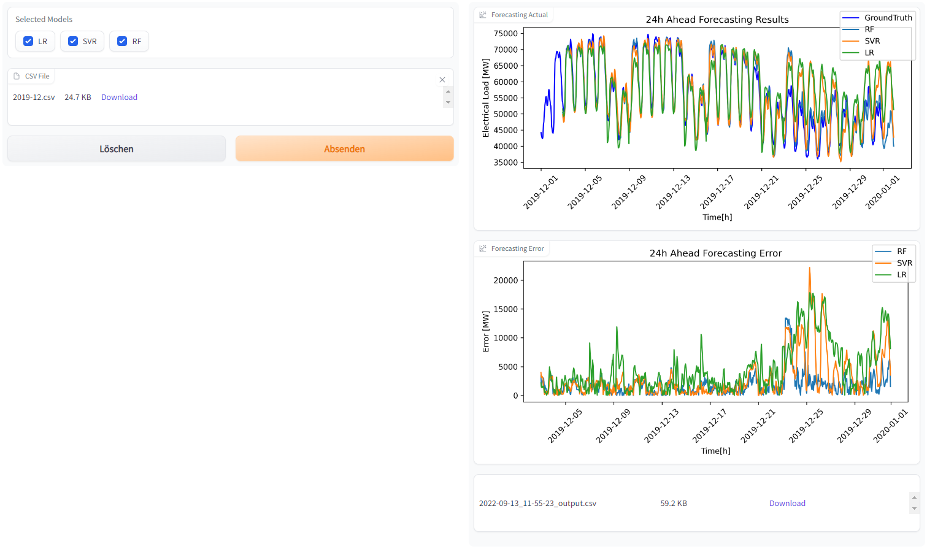Click the CSV File label
The image size is (927, 549).
tap(37, 76)
